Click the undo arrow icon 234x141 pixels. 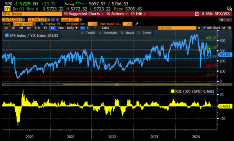click(x=222, y=19)
